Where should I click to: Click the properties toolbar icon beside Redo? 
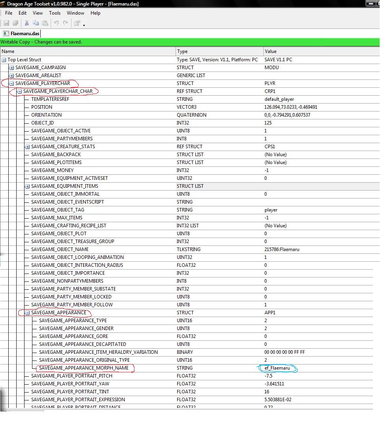77,23
